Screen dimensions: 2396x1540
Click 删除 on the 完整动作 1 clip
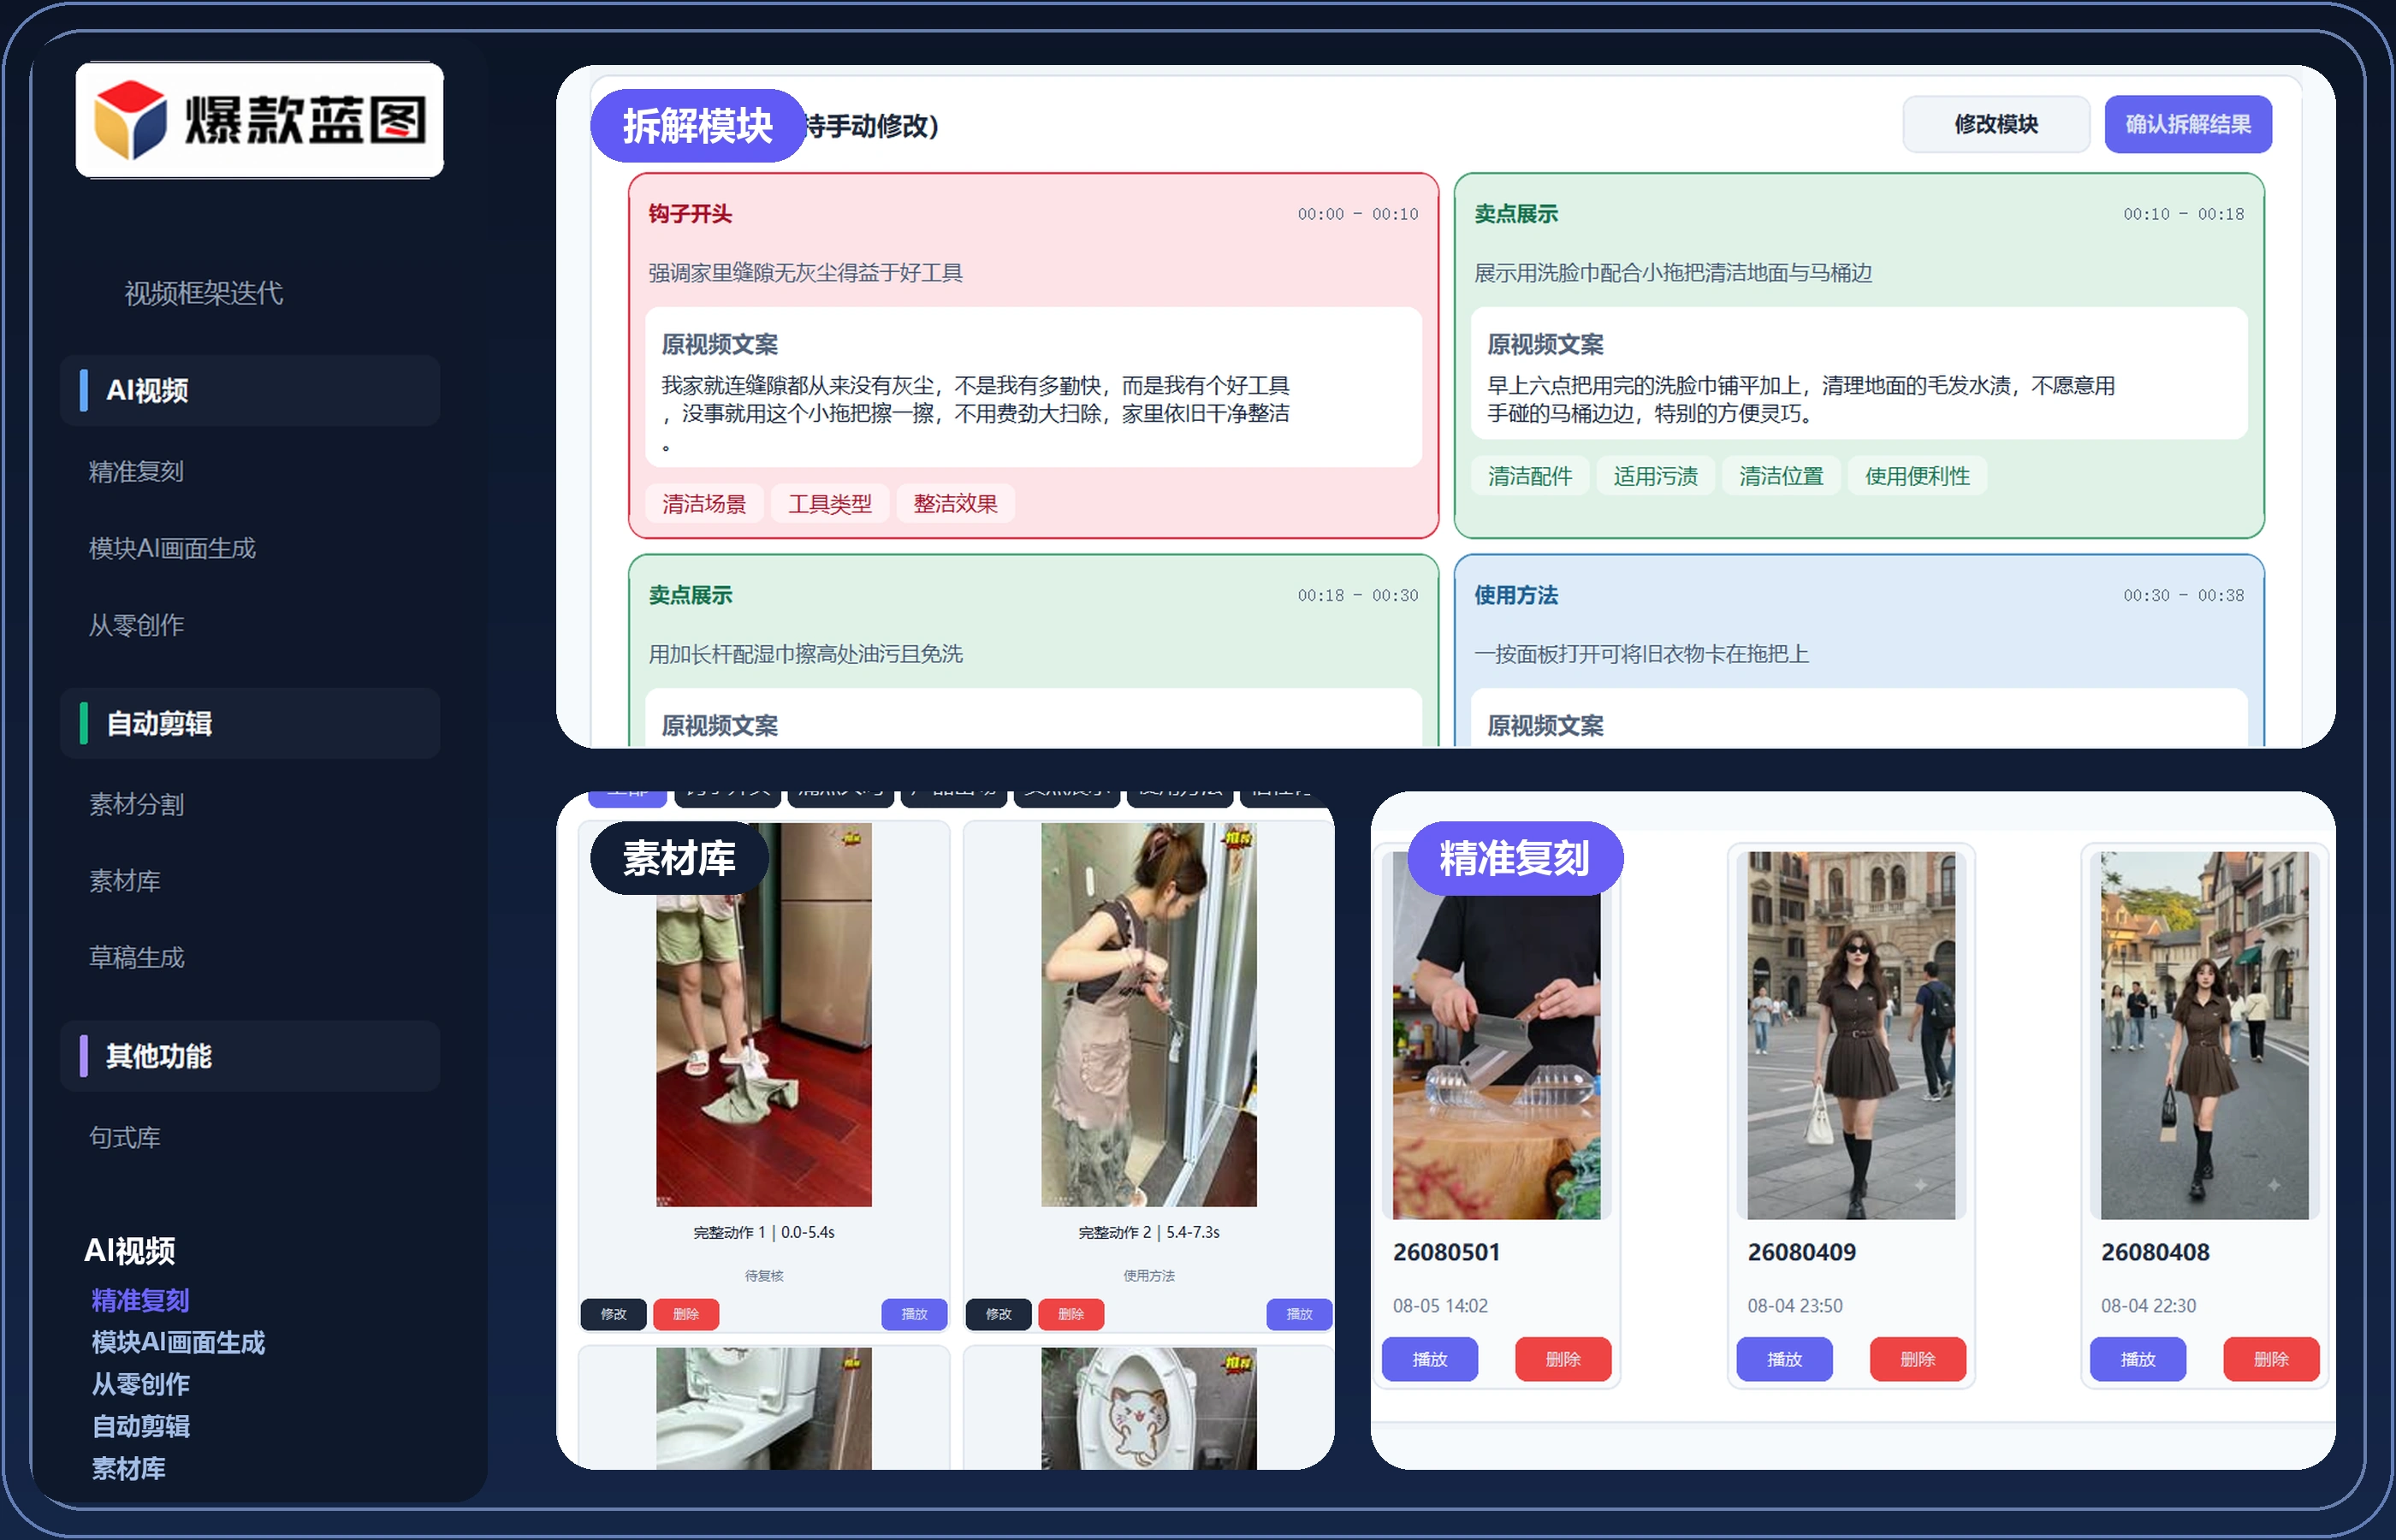point(686,1314)
